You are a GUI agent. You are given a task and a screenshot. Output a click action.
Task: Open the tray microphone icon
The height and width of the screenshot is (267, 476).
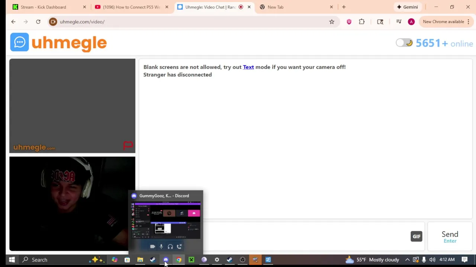[424, 260]
